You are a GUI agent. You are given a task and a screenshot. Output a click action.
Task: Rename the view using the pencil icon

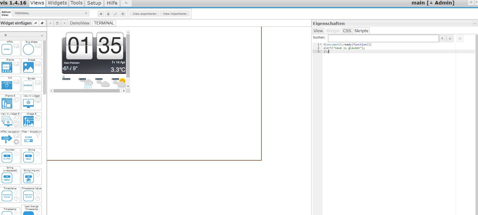(x=115, y=14)
